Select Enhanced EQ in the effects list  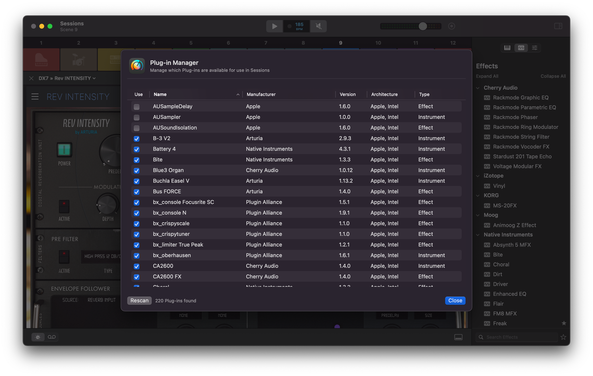click(x=509, y=294)
